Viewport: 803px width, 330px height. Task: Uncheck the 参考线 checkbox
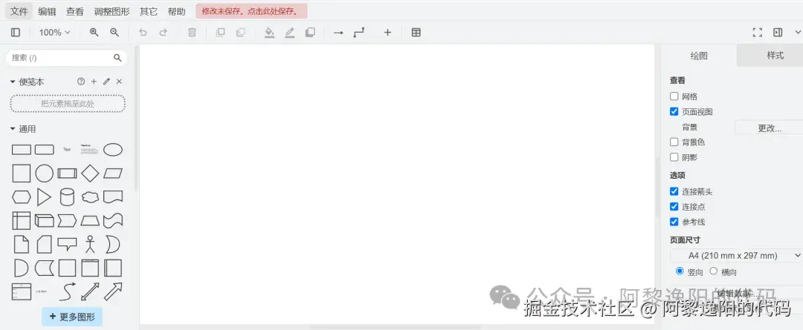(674, 222)
